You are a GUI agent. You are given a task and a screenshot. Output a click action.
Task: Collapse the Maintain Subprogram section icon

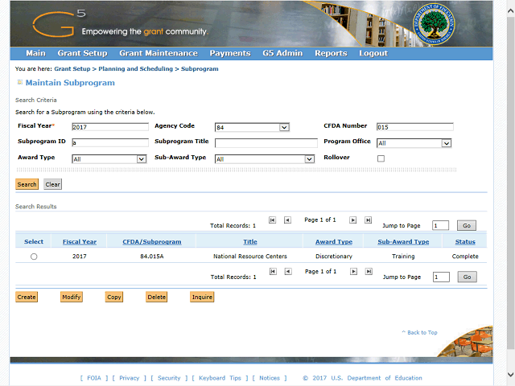19,83
